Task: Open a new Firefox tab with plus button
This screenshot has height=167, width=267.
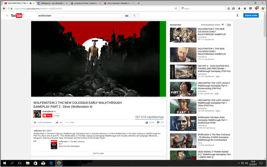Action: (138, 3)
